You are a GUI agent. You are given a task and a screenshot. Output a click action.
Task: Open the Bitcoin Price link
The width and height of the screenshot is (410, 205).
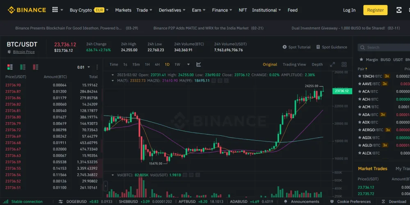[24, 52]
